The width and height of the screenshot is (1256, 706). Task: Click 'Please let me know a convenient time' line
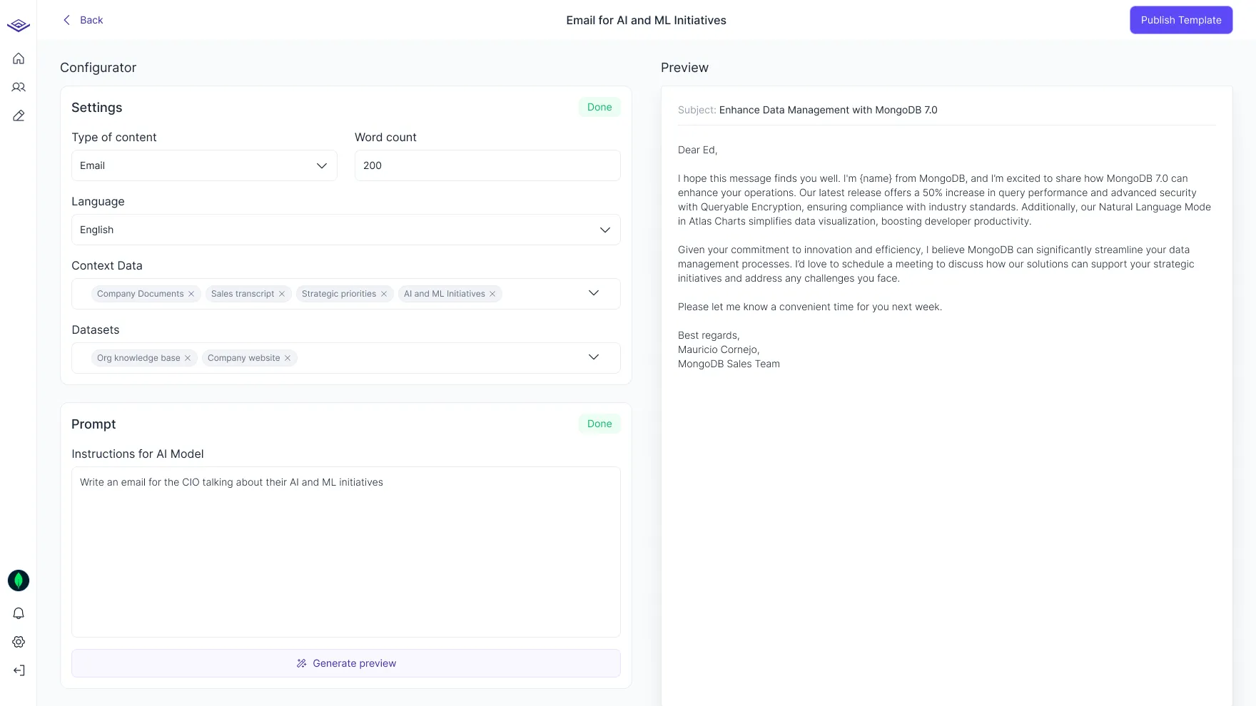click(x=810, y=307)
